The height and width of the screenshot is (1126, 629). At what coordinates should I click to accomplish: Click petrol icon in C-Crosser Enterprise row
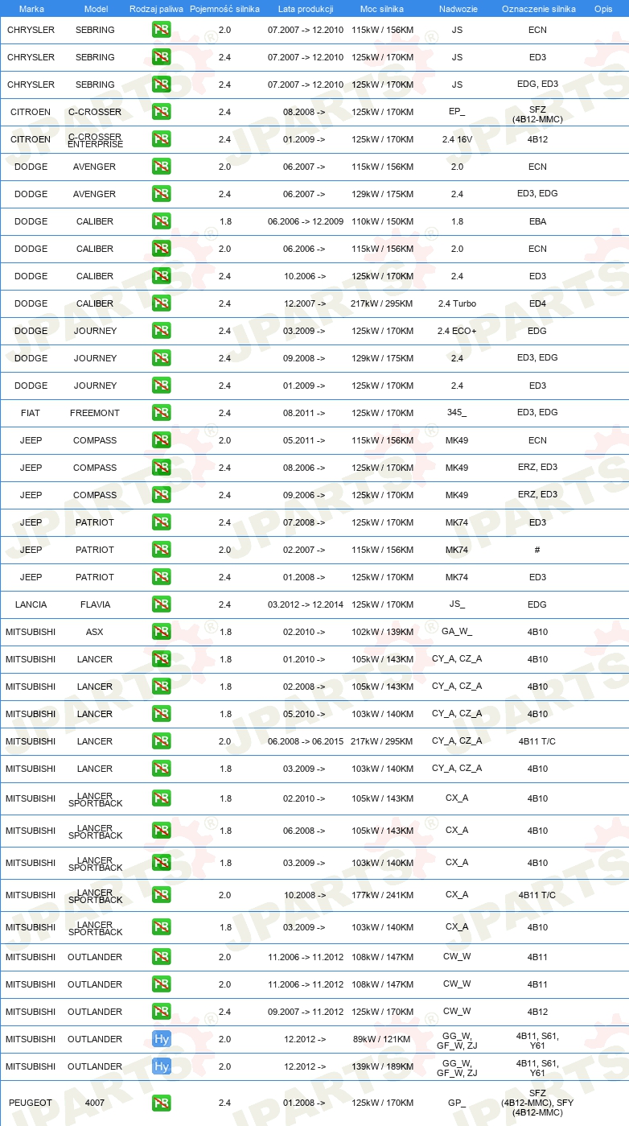point(161,140)
